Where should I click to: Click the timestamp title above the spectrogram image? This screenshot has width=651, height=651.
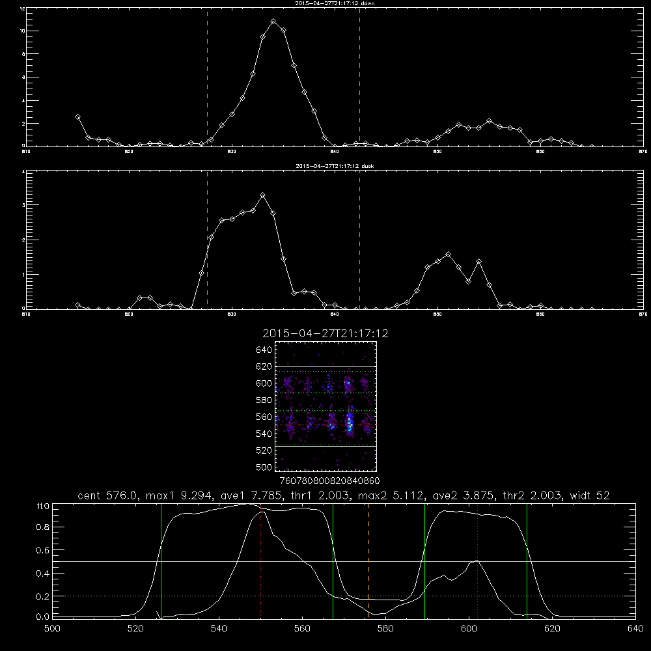(x=325, y=333)
